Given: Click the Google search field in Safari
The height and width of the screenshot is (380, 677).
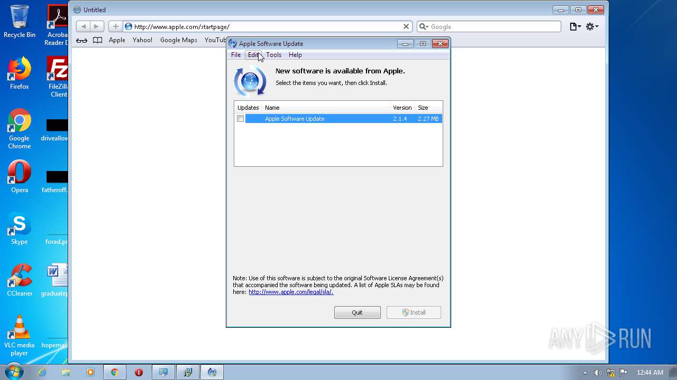Looking at the screenshot, I should tap(489, 26).
